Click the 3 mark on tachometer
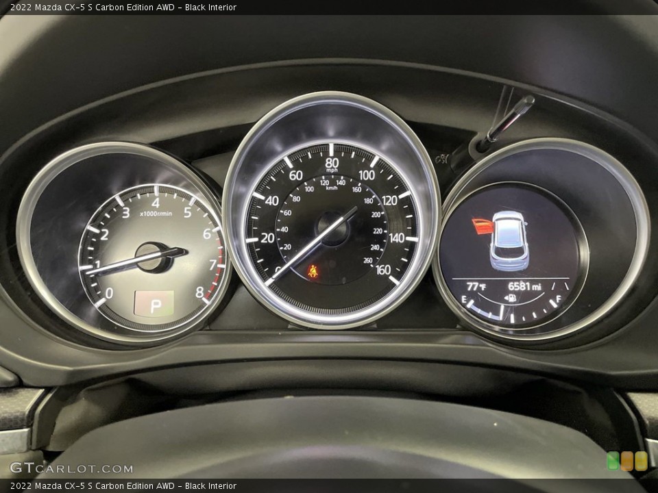 tap(125, 213)
